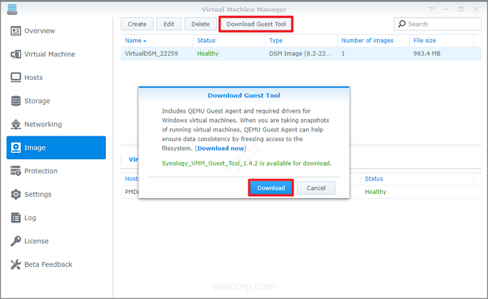Click the Virtual Machine sidebar icon

(x=16, y=54)
